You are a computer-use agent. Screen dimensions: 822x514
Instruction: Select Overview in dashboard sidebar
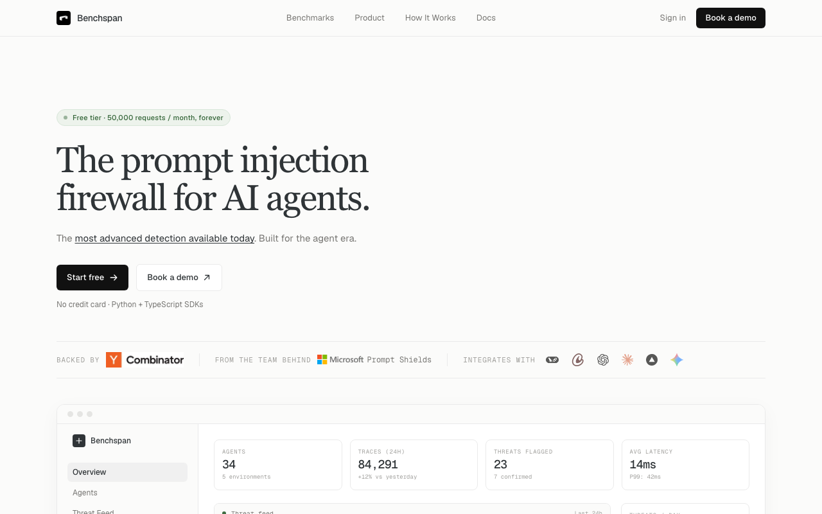(127, 472)
